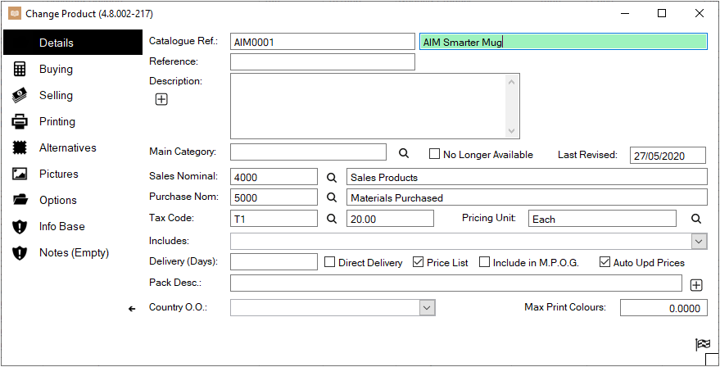This screenshot has height=367, width=720.
Task: Click the Main Category field
Action: pos(308,152)
